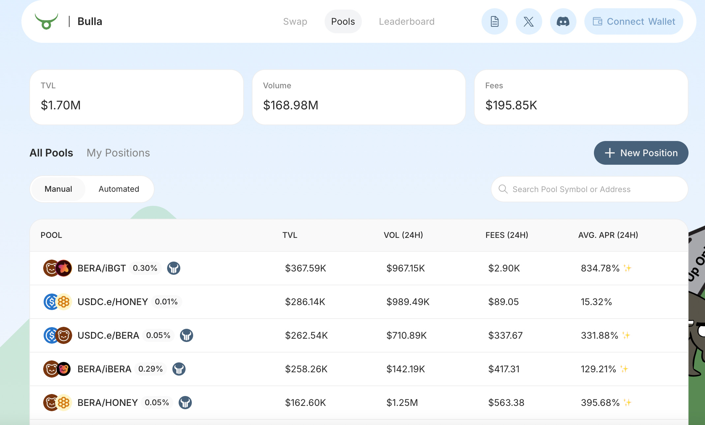The width and height of the screenshot is (705, 425).
Task: Select the My Positions tab
Action: (118, 153)
